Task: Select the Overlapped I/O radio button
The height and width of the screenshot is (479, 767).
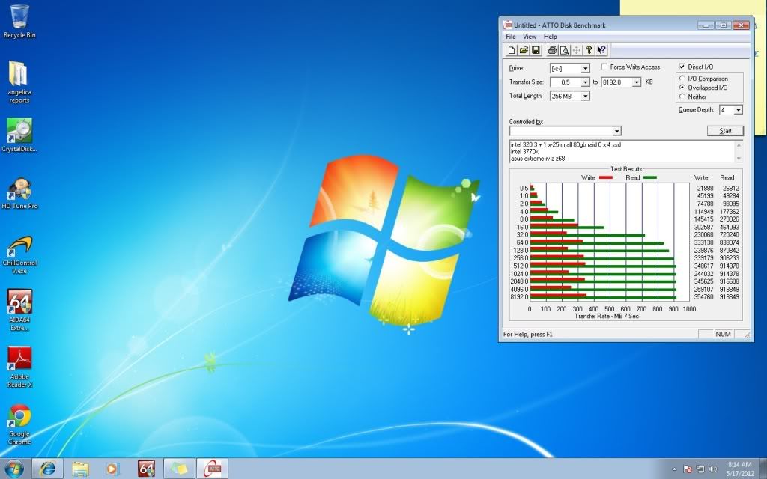Action: click(x=682, y=88)
